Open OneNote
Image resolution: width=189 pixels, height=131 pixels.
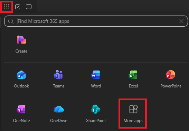click(21, 114)
